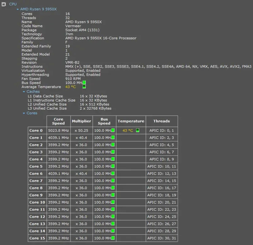Click the Temperature column header
The width and height of the screenshot is (253, 245).
[x=131, y=121]
